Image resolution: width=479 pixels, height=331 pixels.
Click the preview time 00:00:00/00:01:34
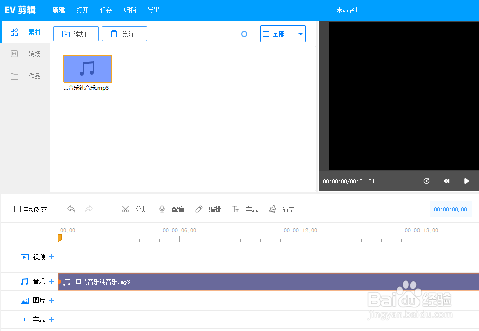(348, 181)
